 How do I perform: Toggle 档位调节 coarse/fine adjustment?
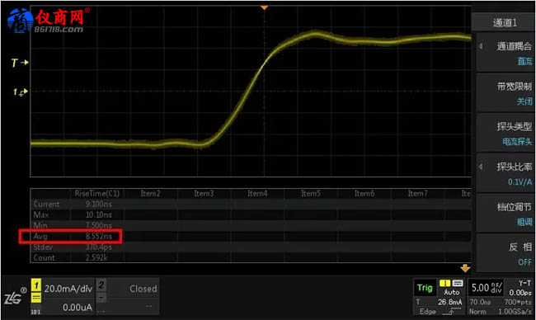505,214
